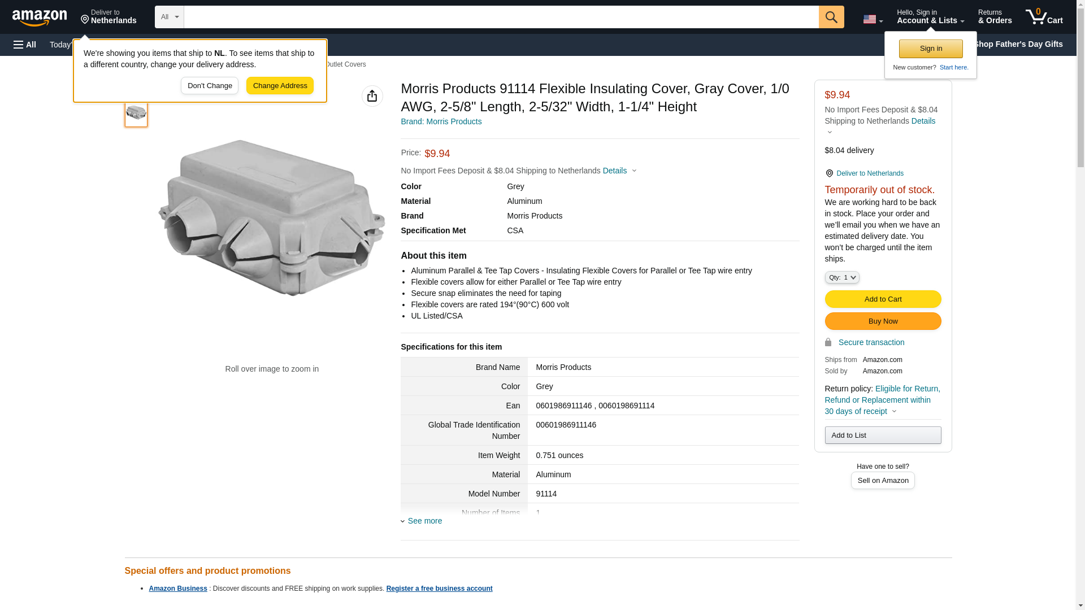Open Returns & Orders
The width and height of the screenshot is (1085, 610).
click(x=995, y=17)
